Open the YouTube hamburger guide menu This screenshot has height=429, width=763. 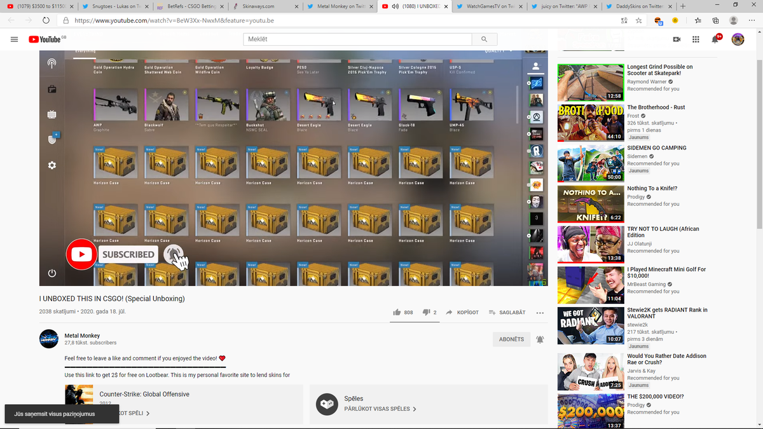14,39
